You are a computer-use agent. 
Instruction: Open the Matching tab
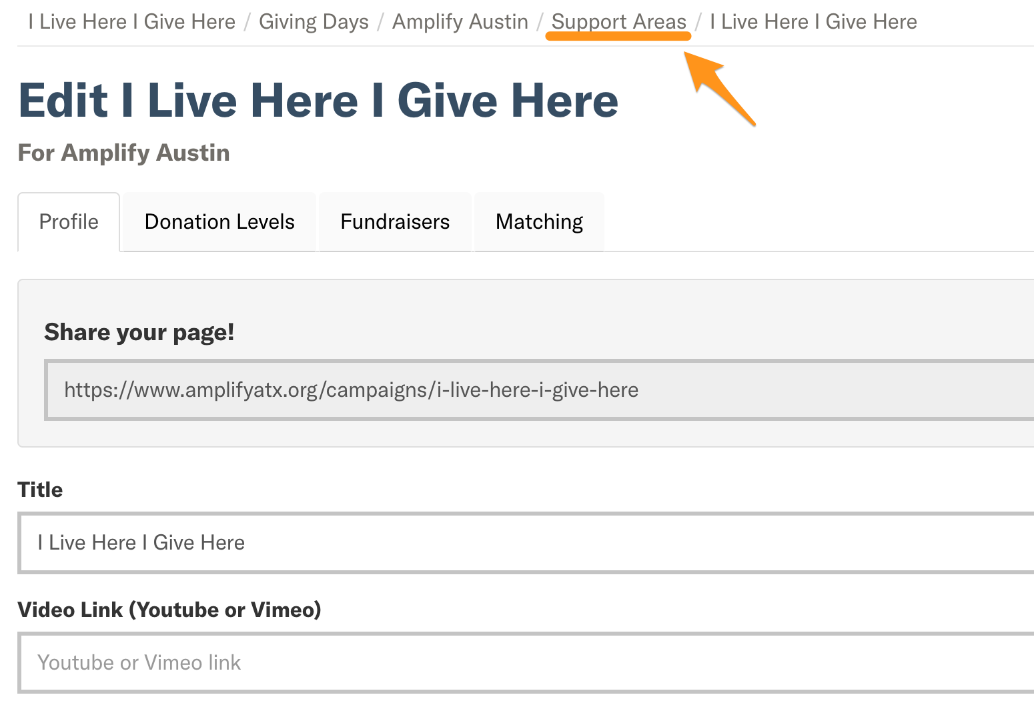(539, 222)
